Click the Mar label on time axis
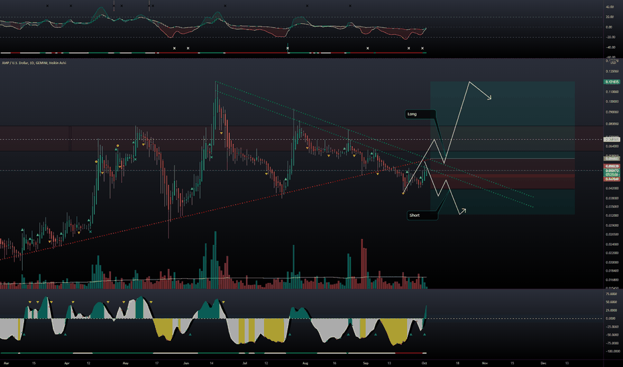This screenshot has width=623, height=367. pyautogui.click(x=6, y=363)
